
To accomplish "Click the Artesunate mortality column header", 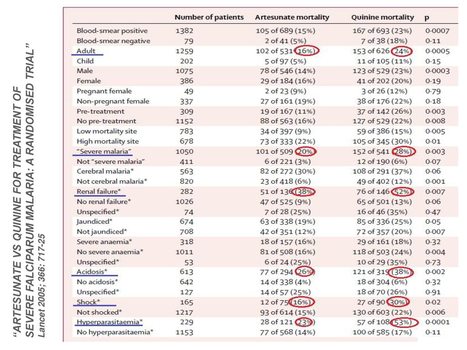I will (292, 17).
